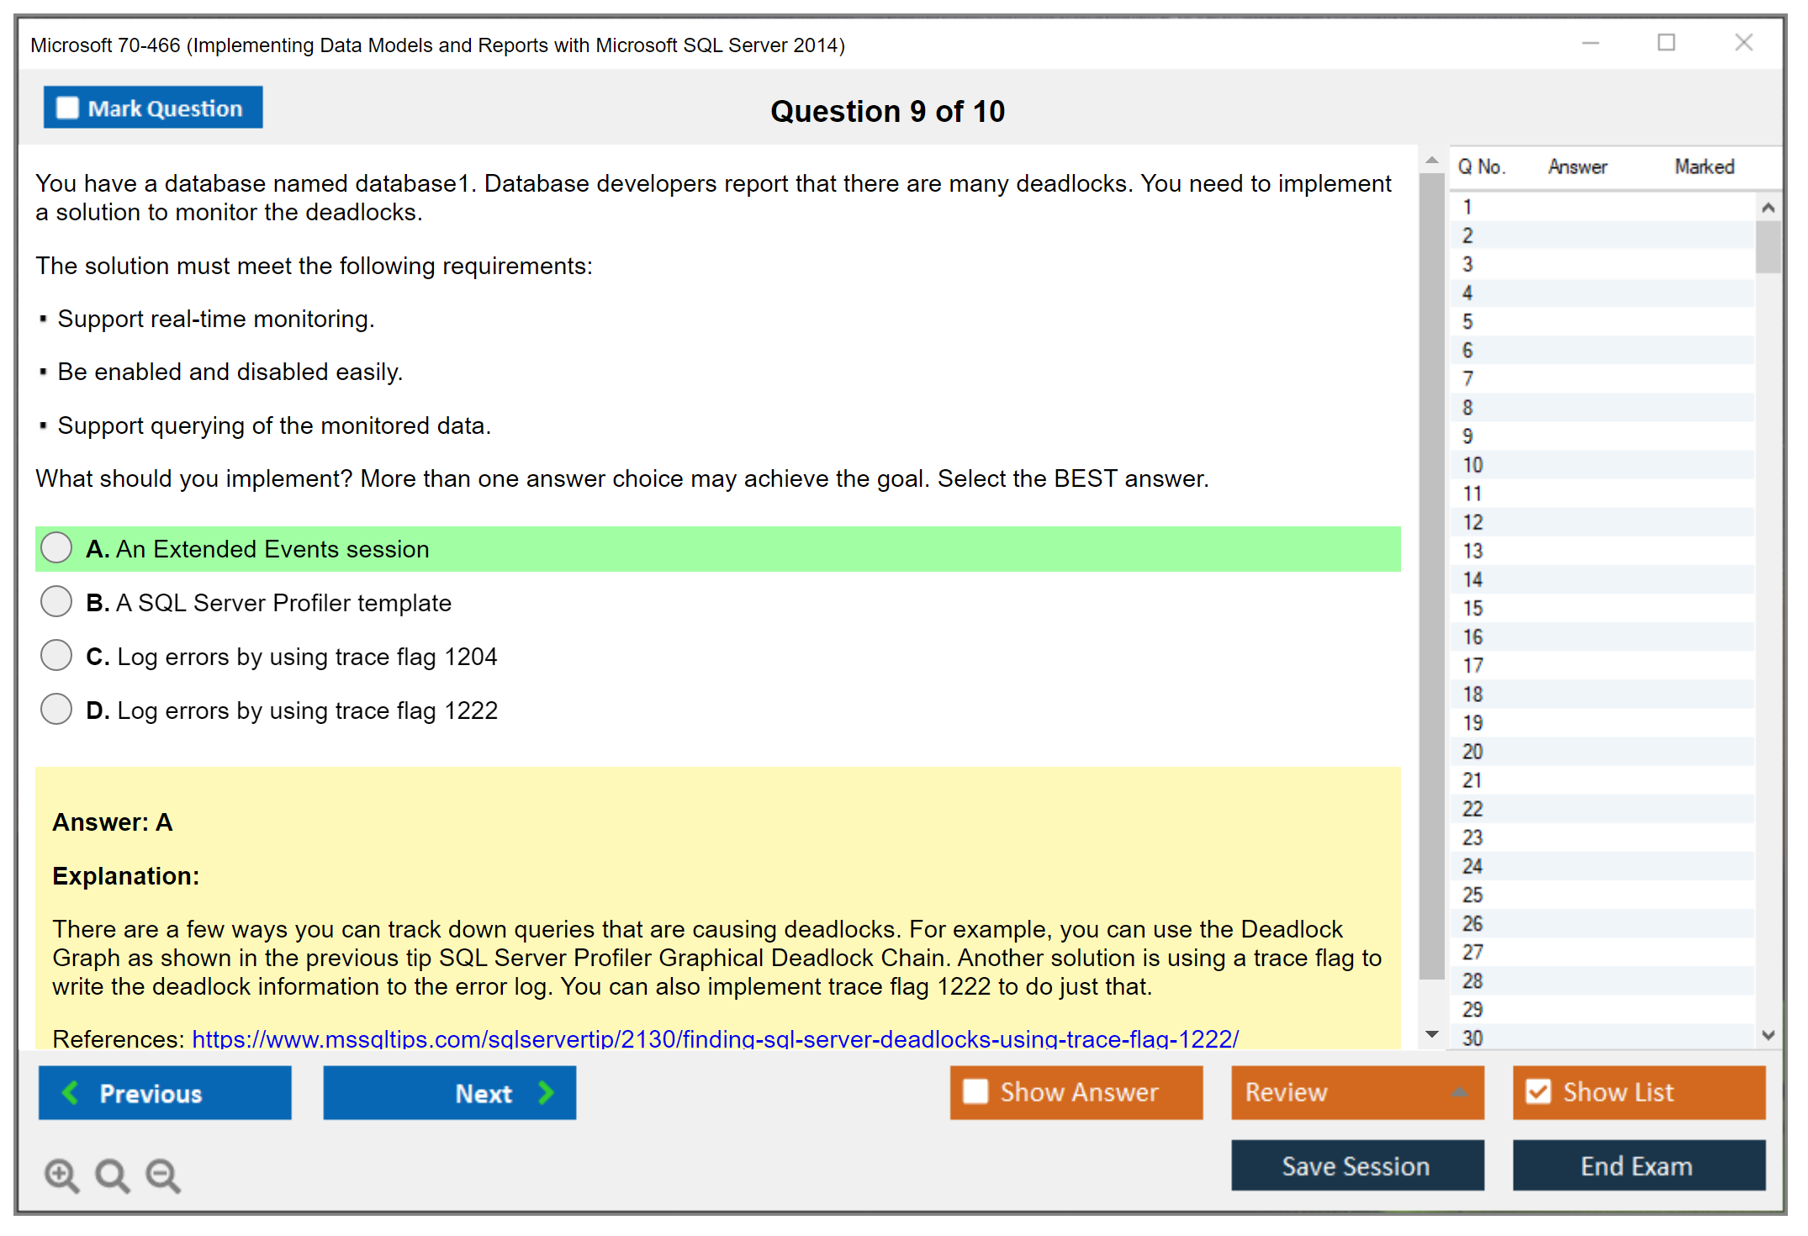Uncheck the Show List checkbox

1538,1091
